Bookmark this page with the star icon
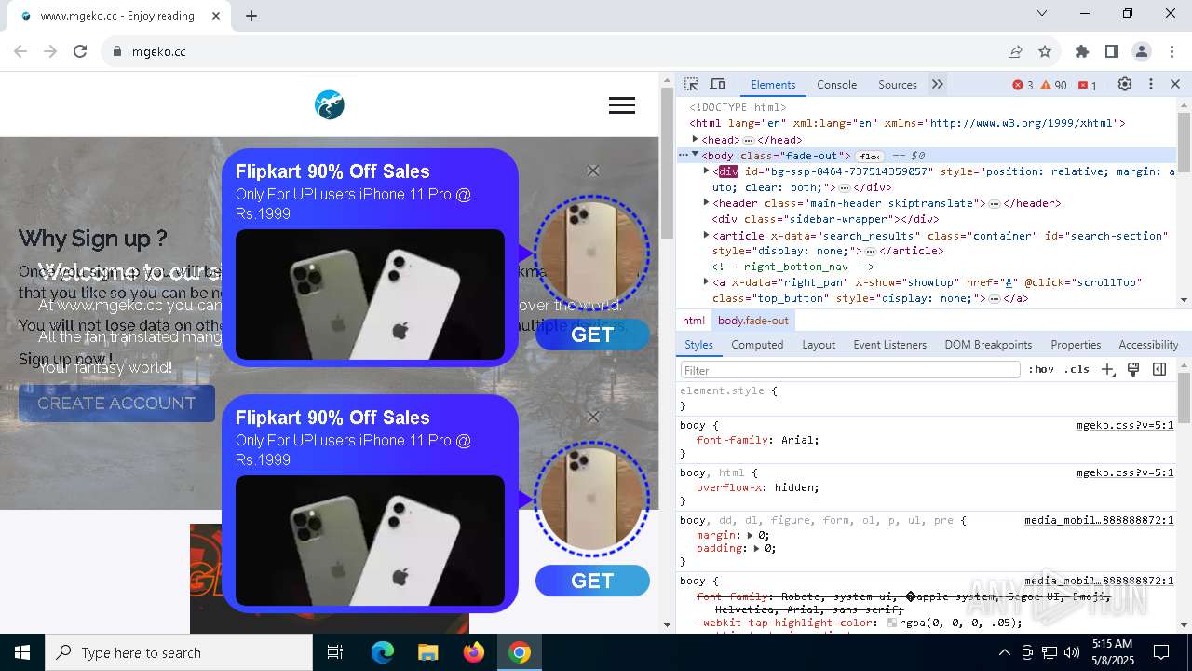Viewport: 1192px width, 671px height. click(x=1045, y=51)
